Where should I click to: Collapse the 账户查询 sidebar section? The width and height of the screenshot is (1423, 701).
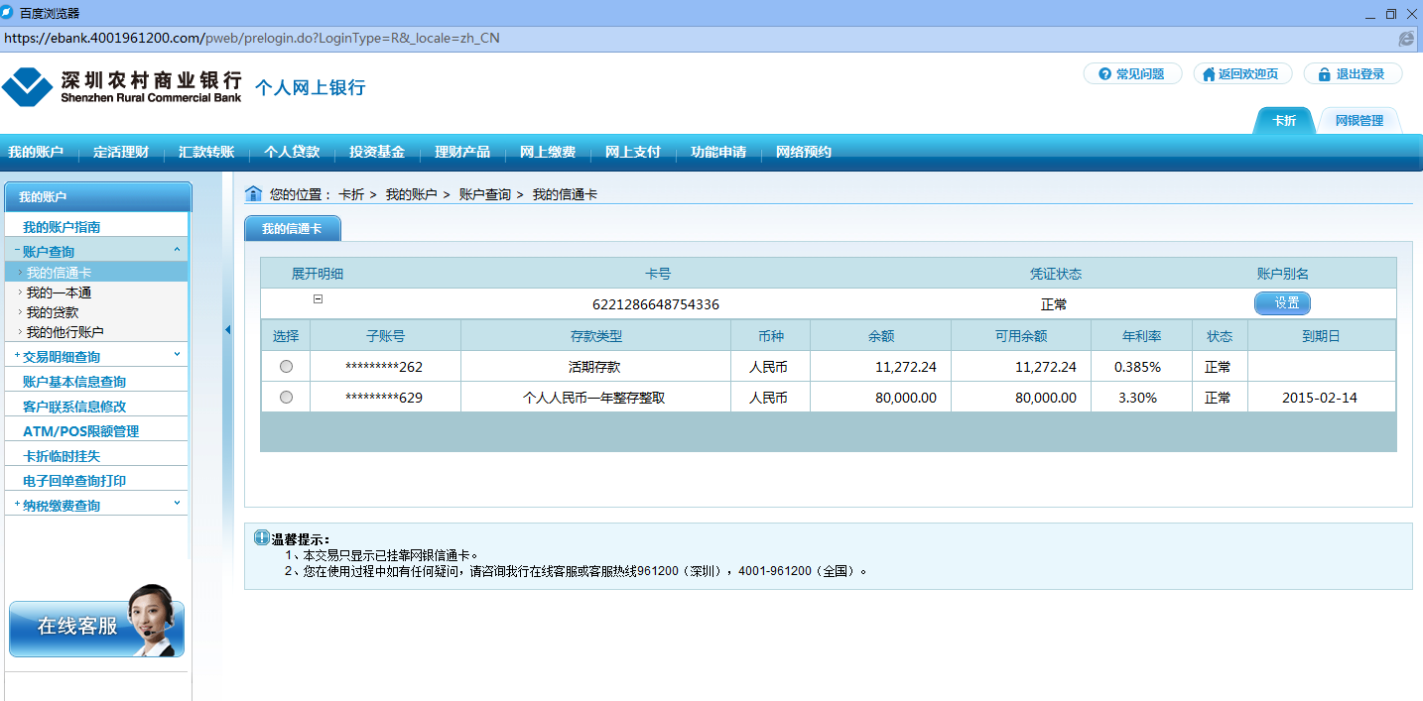177,251
